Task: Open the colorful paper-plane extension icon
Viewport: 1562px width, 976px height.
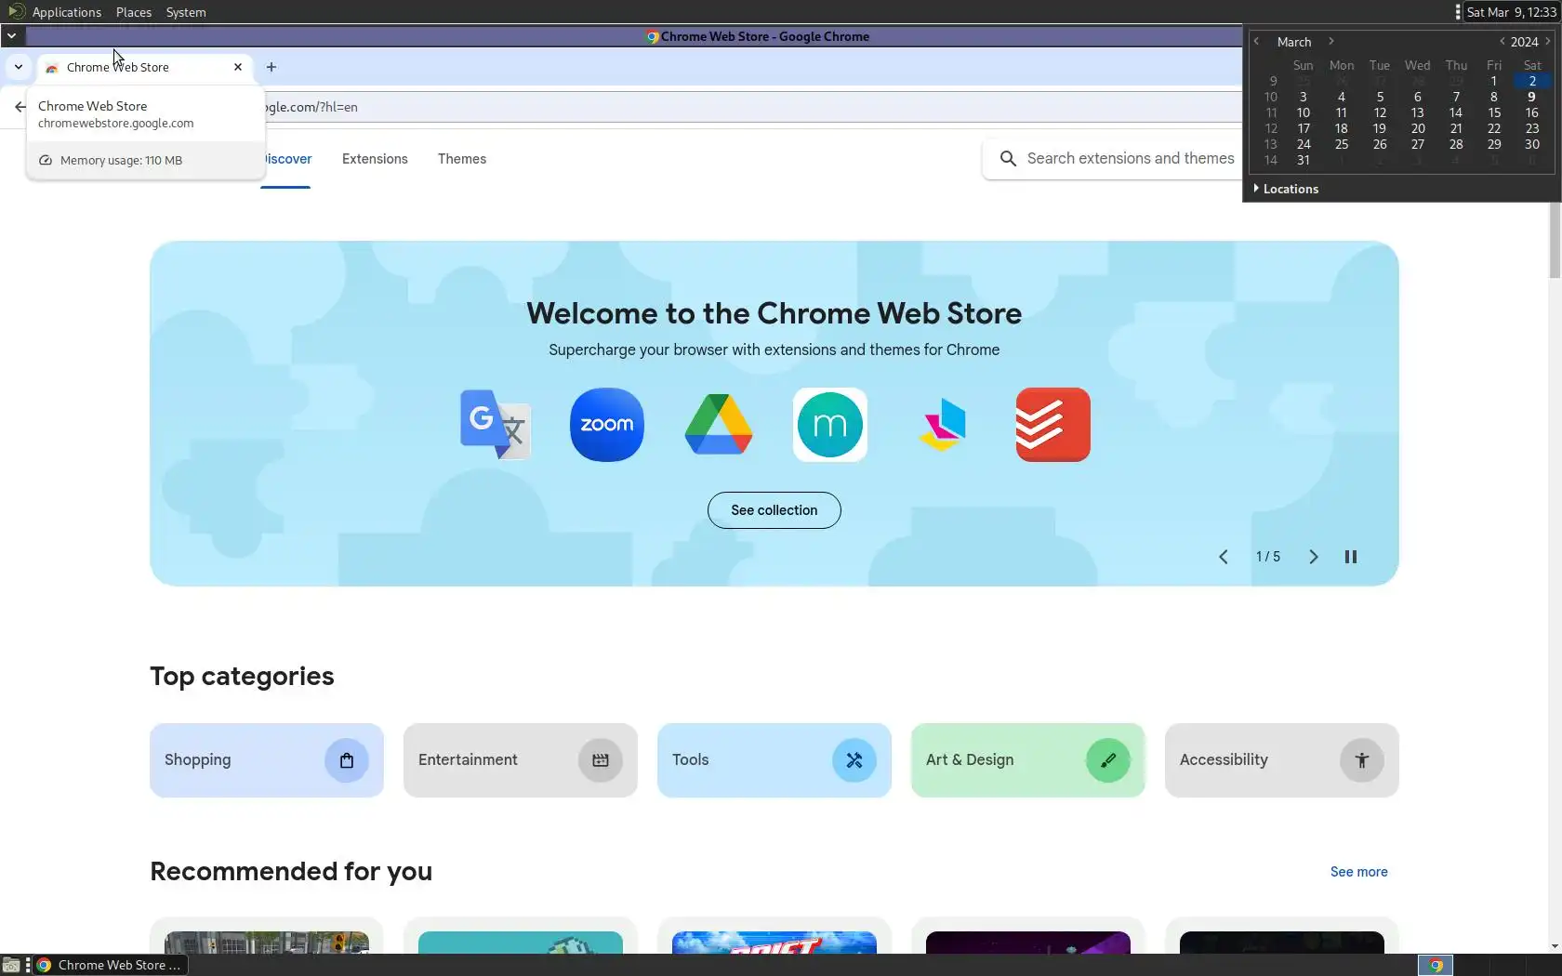Action: (x=942, y=425)
